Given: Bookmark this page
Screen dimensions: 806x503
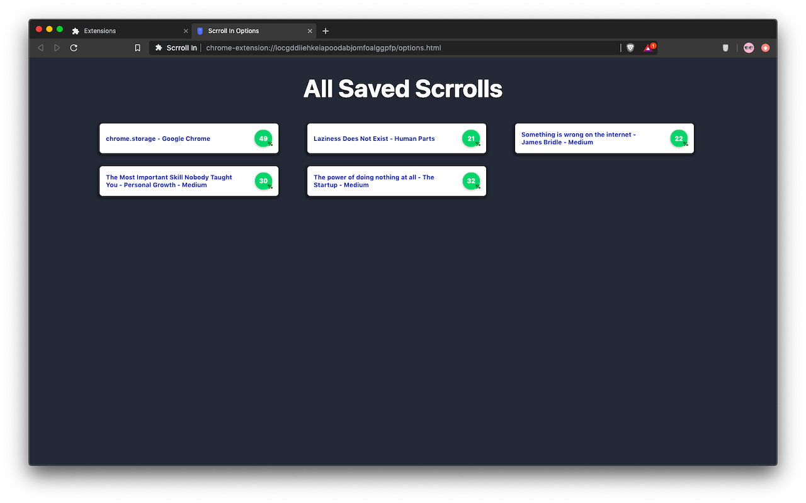Looking at the screenshot, I should click(x=137, y=47).
